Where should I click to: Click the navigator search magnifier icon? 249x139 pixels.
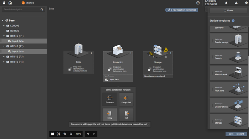(42, 10)
